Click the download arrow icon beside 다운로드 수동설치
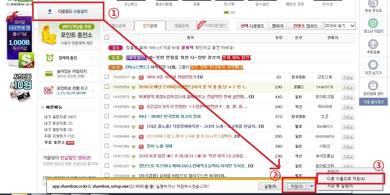The height and width of the screenshot is (195, 390). [50, 12]
